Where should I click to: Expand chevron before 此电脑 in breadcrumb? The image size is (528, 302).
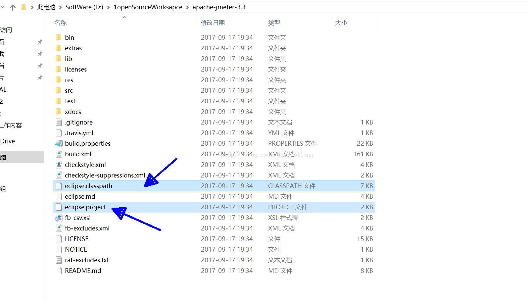32,7
